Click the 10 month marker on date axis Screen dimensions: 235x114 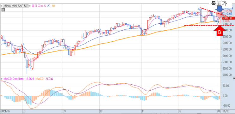[x=101, y=111]
